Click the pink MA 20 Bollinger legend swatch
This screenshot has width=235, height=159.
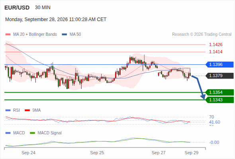click(x=8, y=35)
